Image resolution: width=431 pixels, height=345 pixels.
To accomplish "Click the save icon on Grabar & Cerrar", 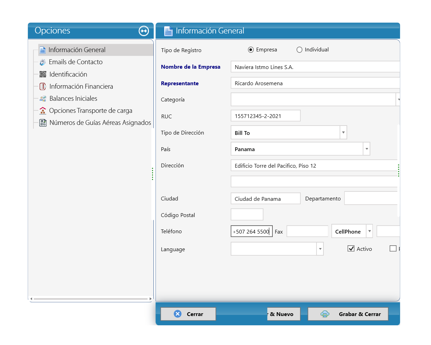I will (x=325, y=314).
